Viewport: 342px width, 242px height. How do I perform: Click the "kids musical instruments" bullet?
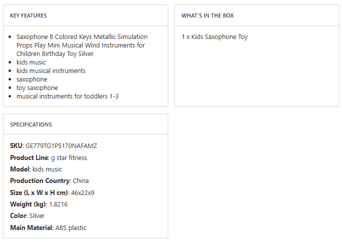(x=51, y=71)
